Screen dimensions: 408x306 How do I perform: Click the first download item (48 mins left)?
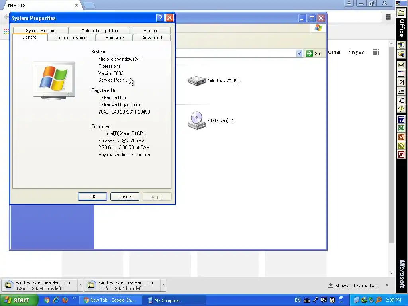tap(40, 285)
